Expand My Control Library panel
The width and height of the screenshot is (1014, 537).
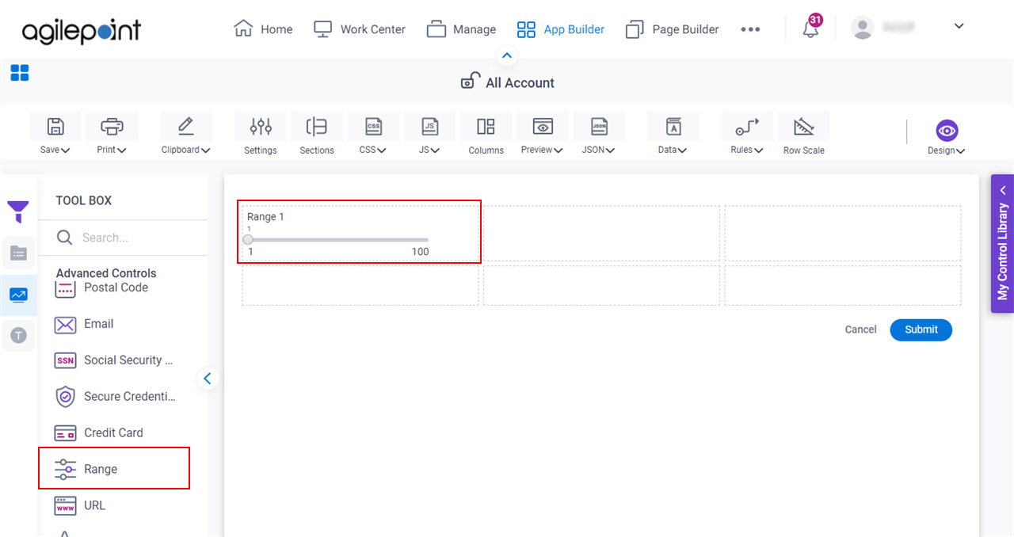point(1003,244)
